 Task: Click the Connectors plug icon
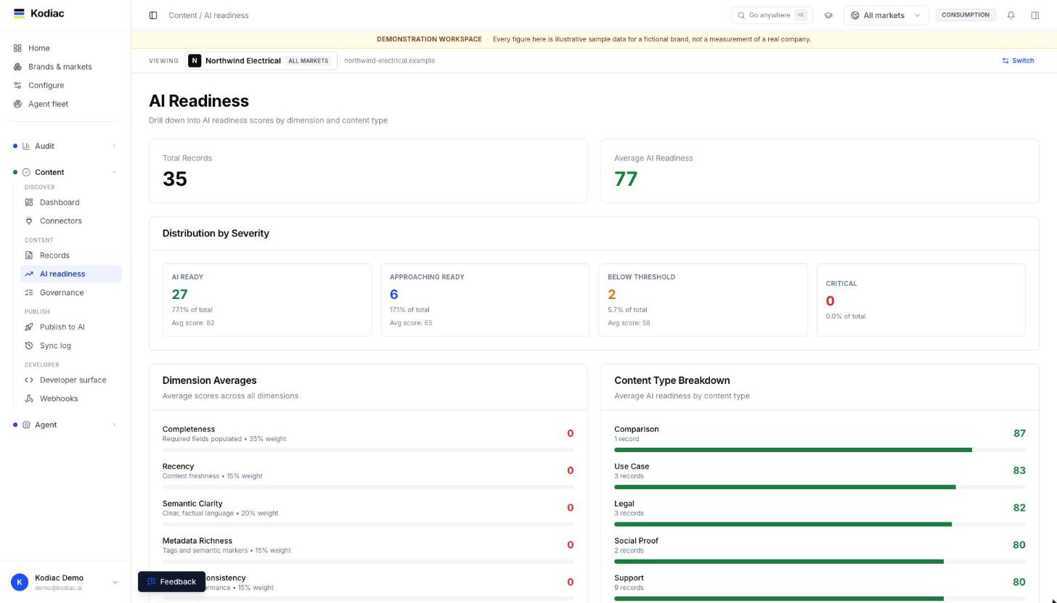pos(29,221)
